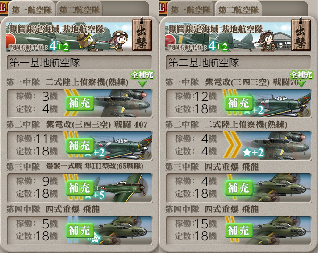Click the 飛龍 bomber image in second corps slot three
This screenshot has height=253, width=318.
pyautogui.click(x=282, y=188)
